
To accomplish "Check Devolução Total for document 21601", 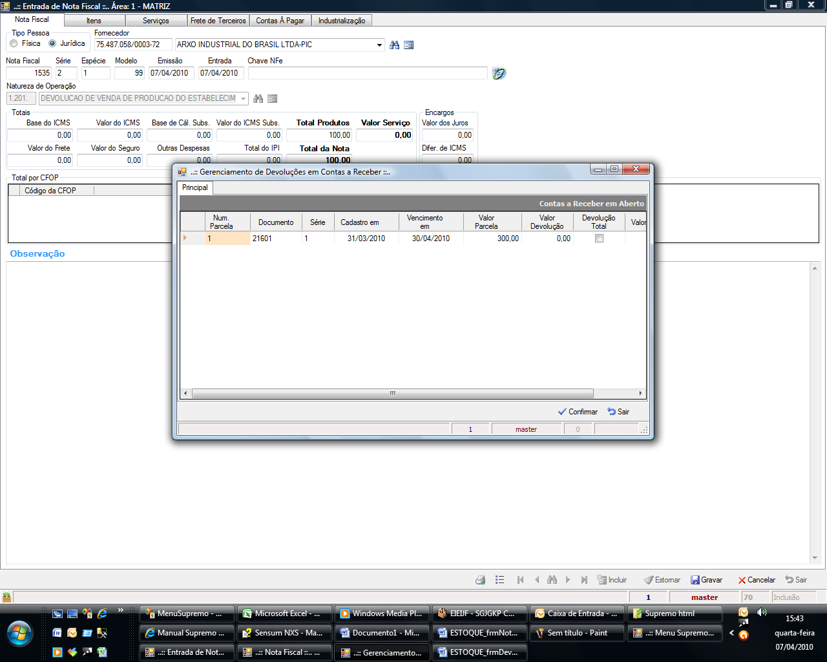I will point(599,239).
